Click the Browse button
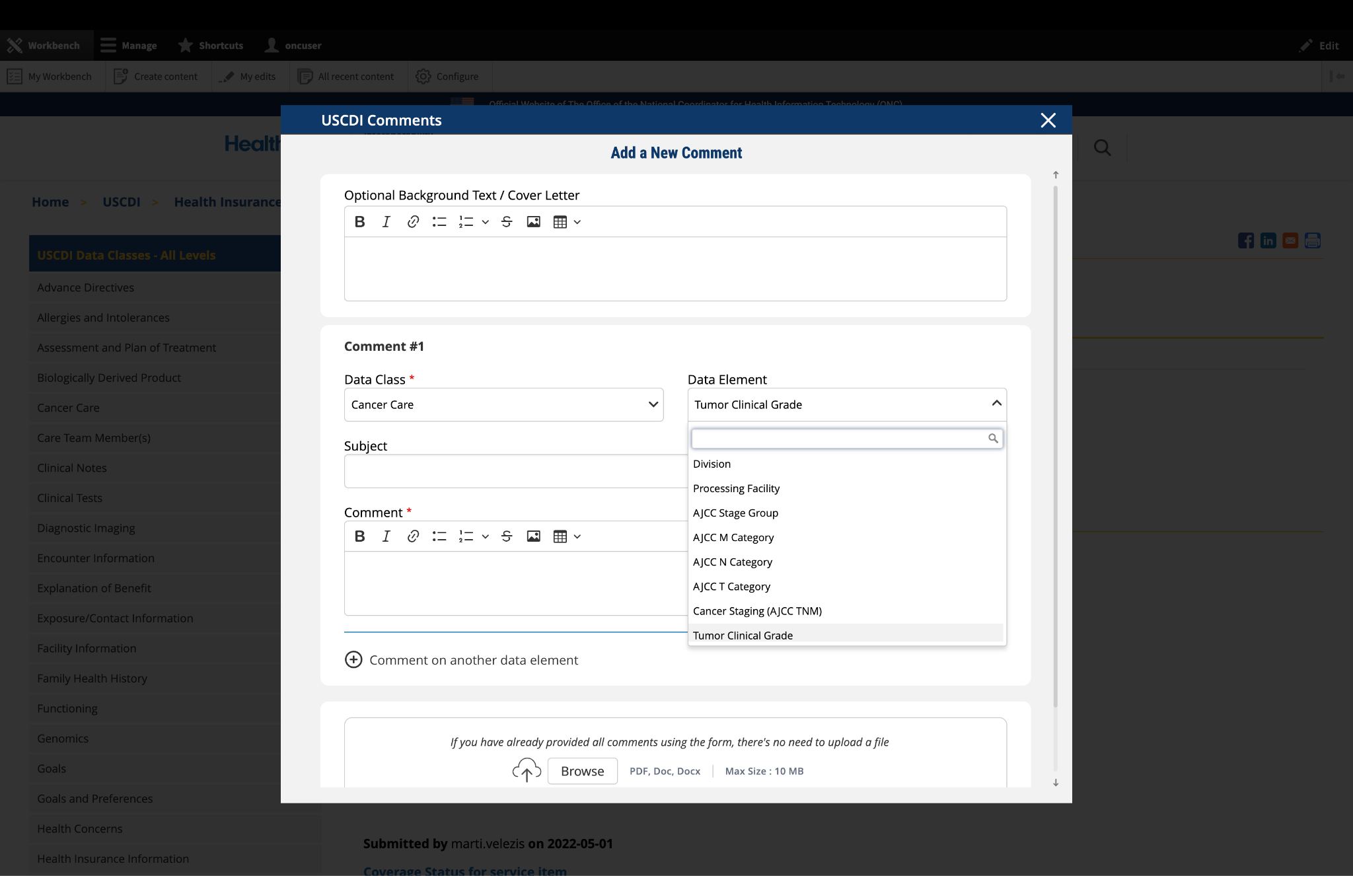The height and width of the screenshot is (876, 1353). pos(582,771)
